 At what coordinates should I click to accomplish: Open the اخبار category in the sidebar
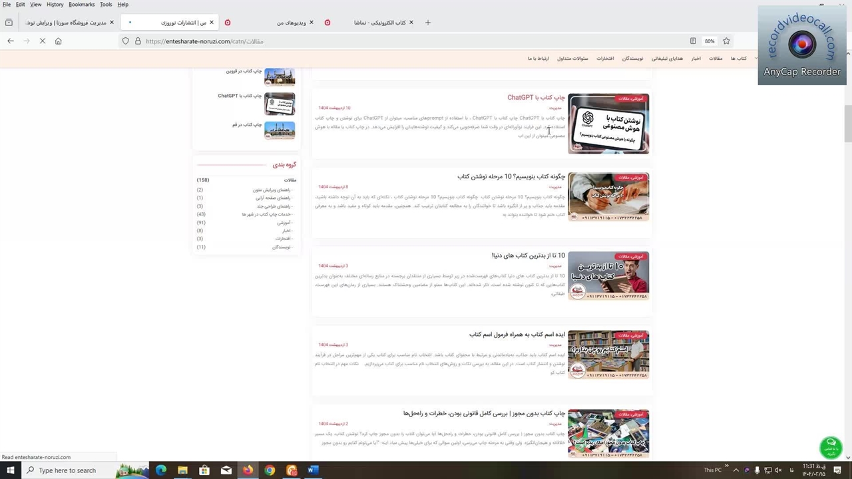point(285,231)
